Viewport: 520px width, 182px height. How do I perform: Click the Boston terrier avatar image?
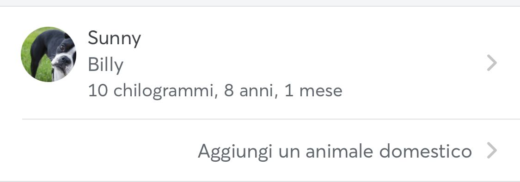click(49, 54)
